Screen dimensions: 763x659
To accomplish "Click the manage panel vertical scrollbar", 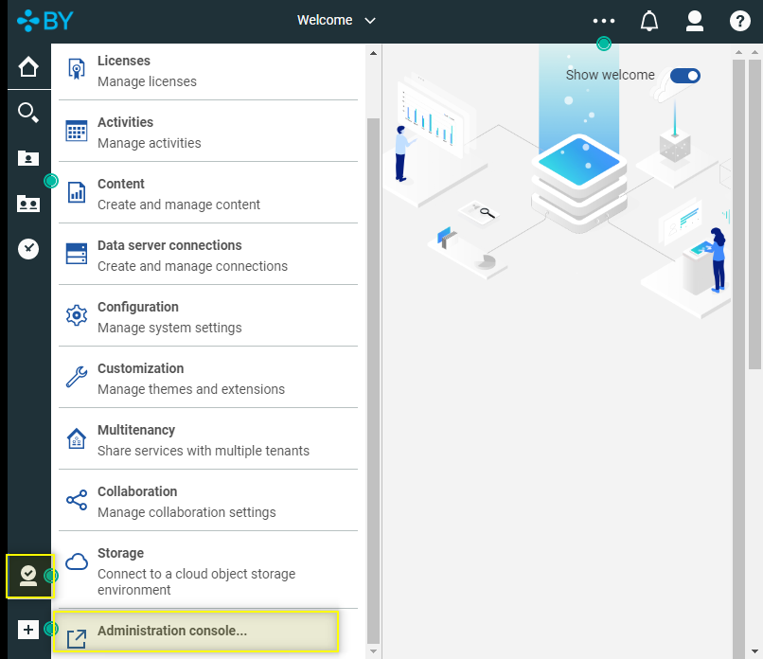I will coord(373,379).
